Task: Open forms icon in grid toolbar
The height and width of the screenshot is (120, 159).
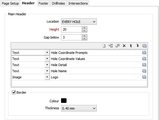Action: 144,46
